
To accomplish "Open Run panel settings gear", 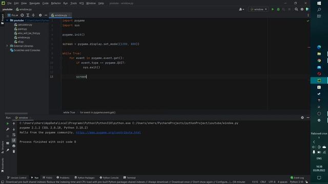I will coord(302,118).
